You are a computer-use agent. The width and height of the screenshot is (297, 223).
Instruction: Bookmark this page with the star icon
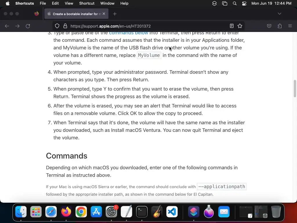(x=240, y=26)
